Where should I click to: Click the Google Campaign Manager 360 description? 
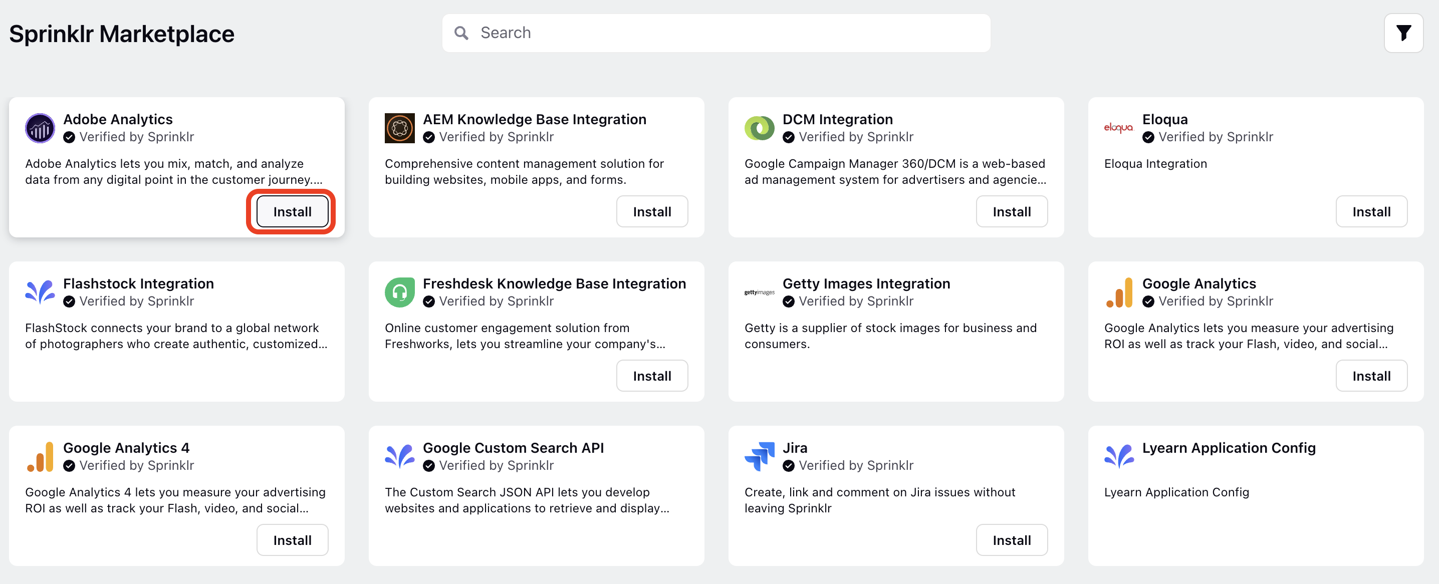895,172
